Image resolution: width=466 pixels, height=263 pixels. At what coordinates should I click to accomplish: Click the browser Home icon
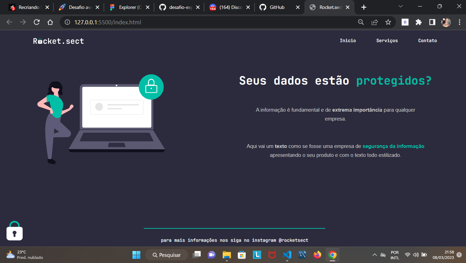[50, 22]
